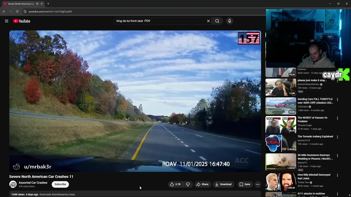Go back in browser history
The image size is (351, 197).
(x=4, y=11)
